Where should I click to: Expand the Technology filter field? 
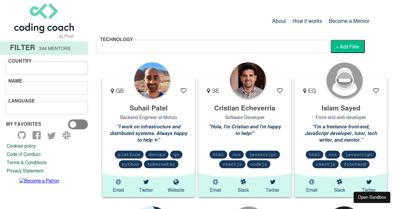[213, 46]
